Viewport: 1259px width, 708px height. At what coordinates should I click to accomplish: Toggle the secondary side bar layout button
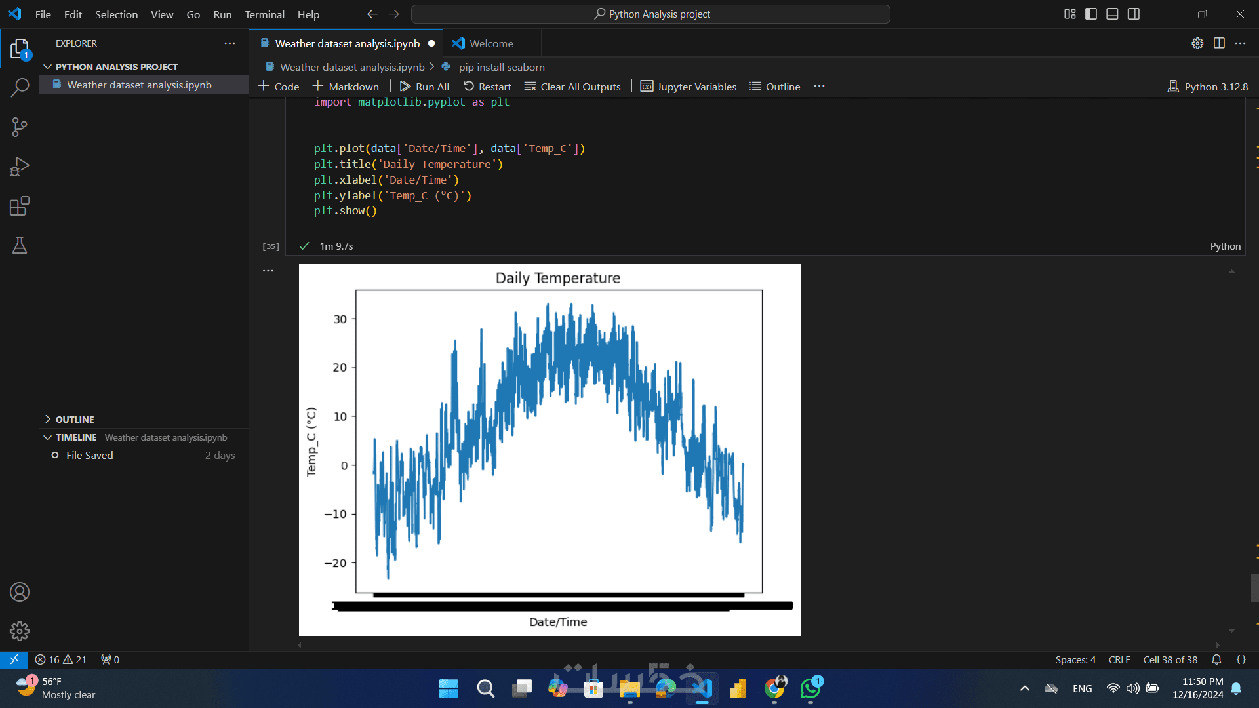(1134, 14)
